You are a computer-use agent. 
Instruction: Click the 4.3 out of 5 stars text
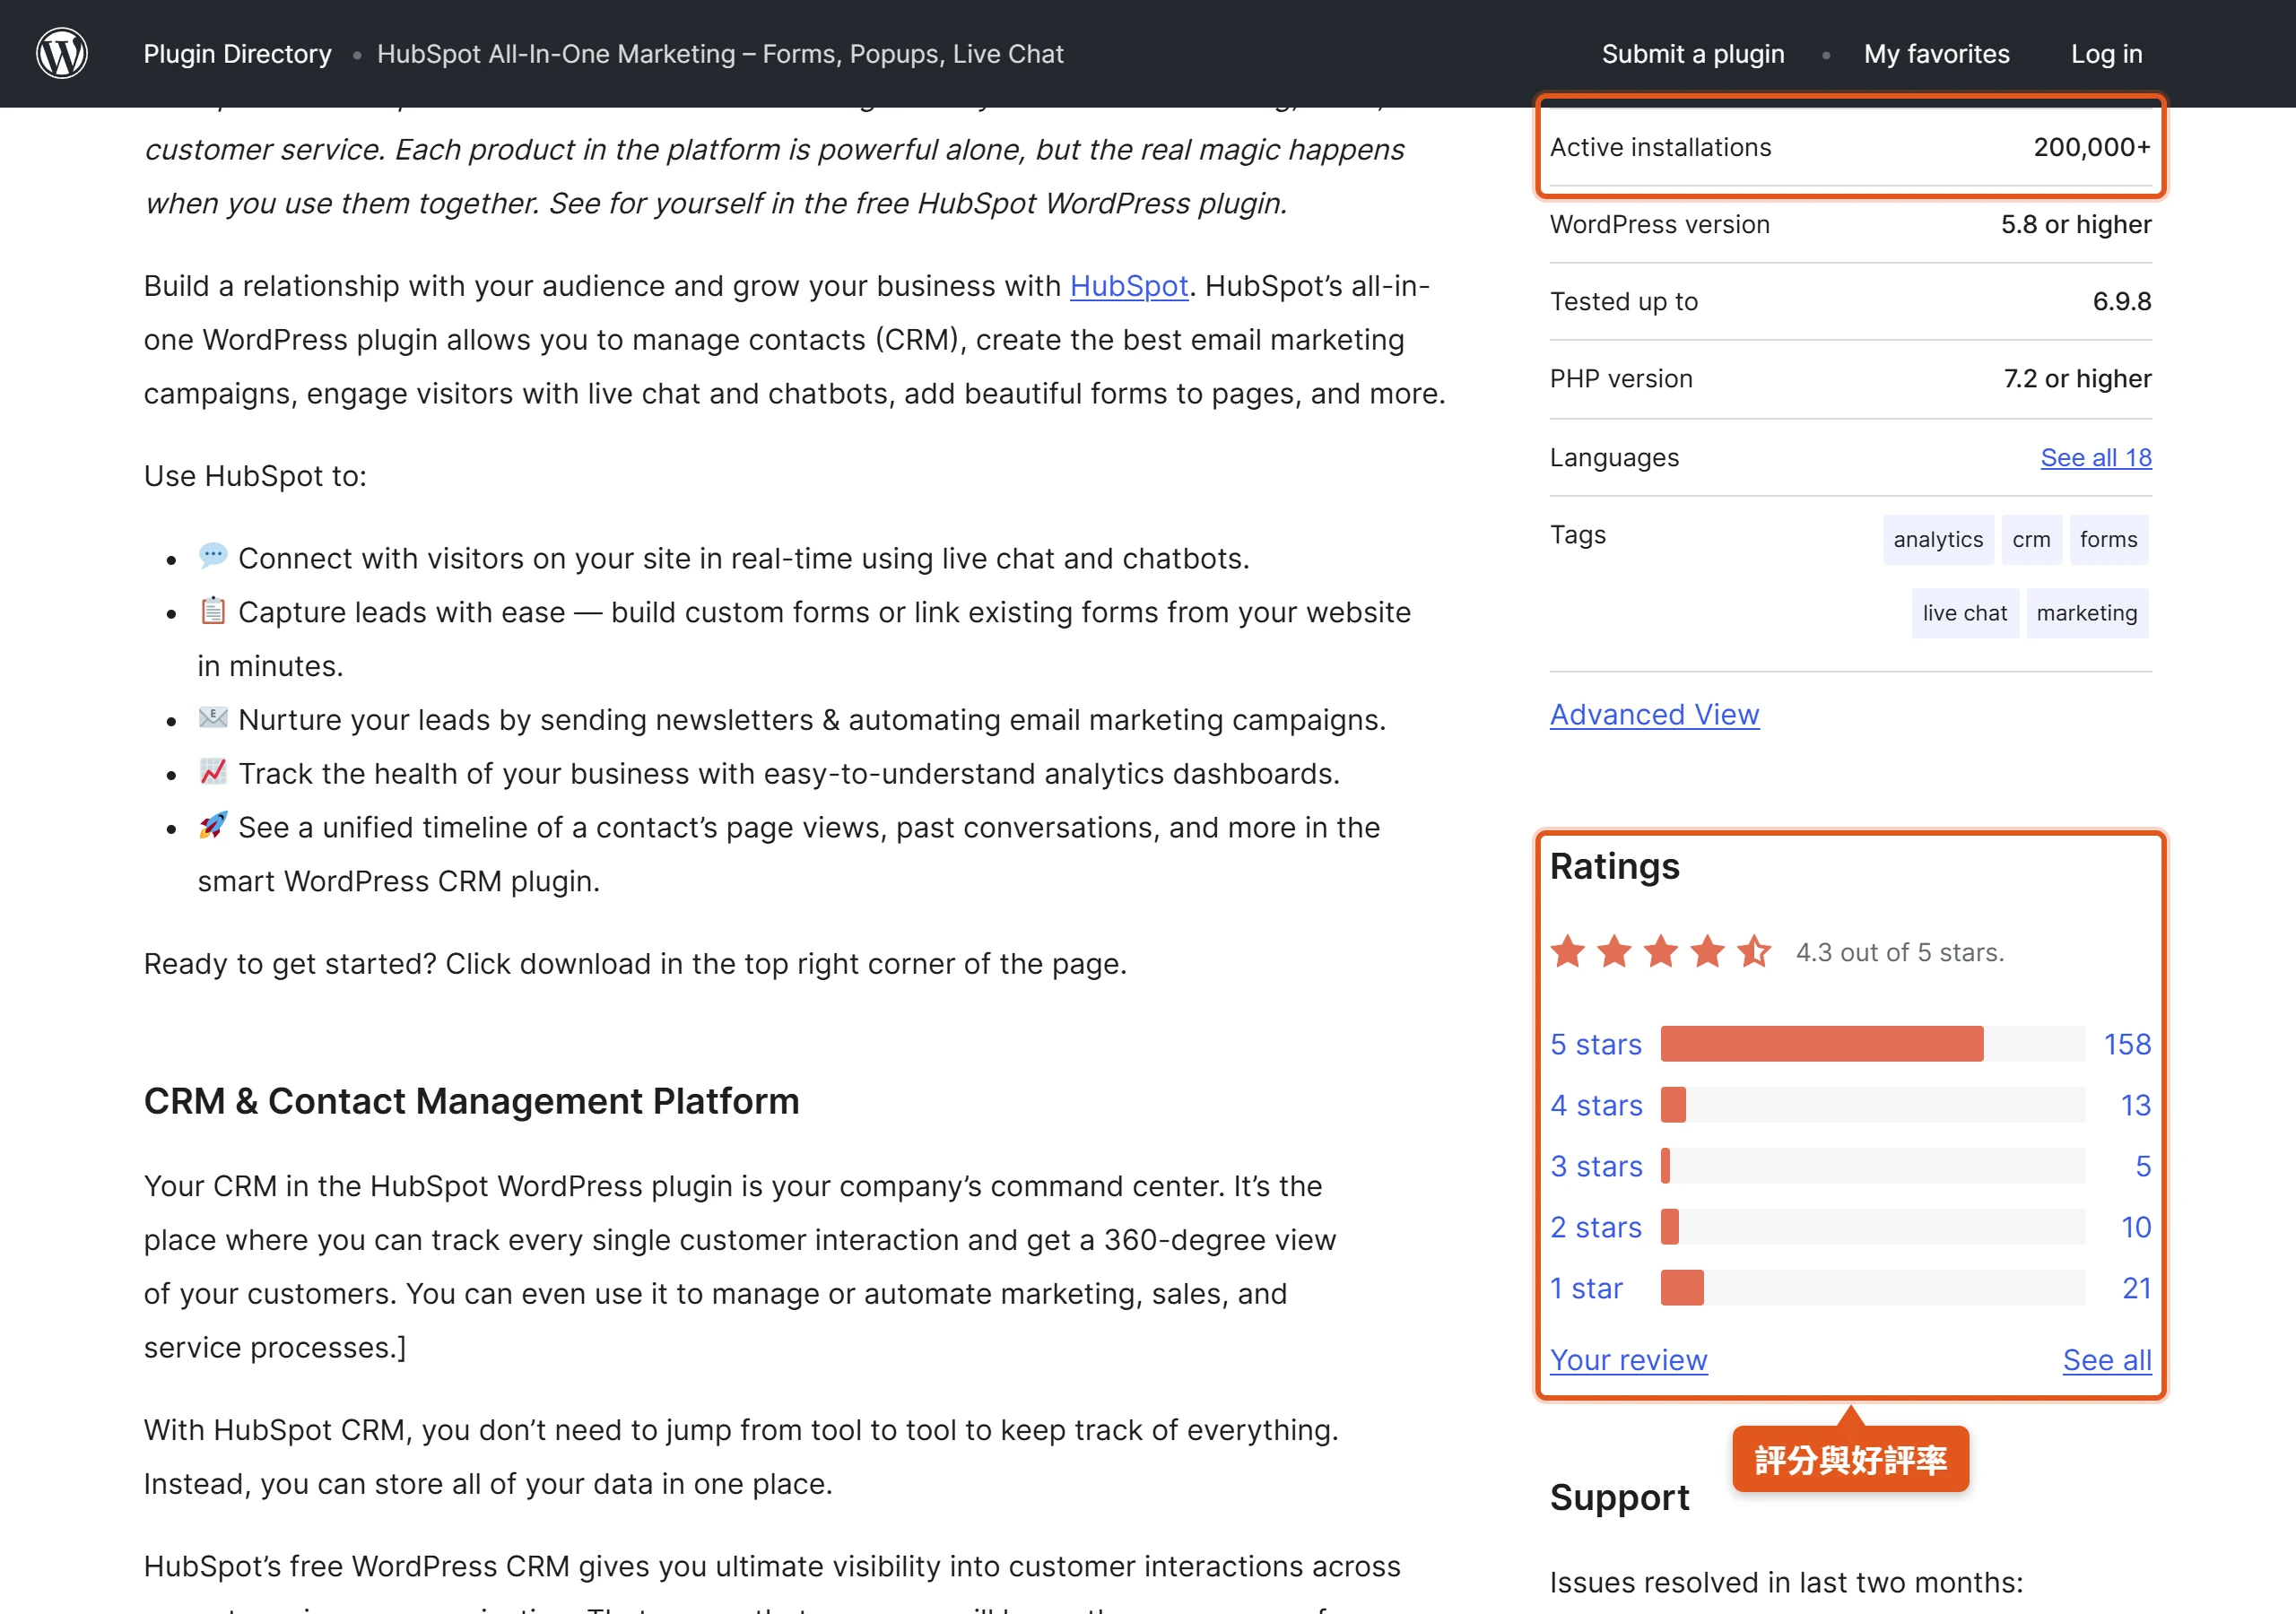(x=1899, y=953)
